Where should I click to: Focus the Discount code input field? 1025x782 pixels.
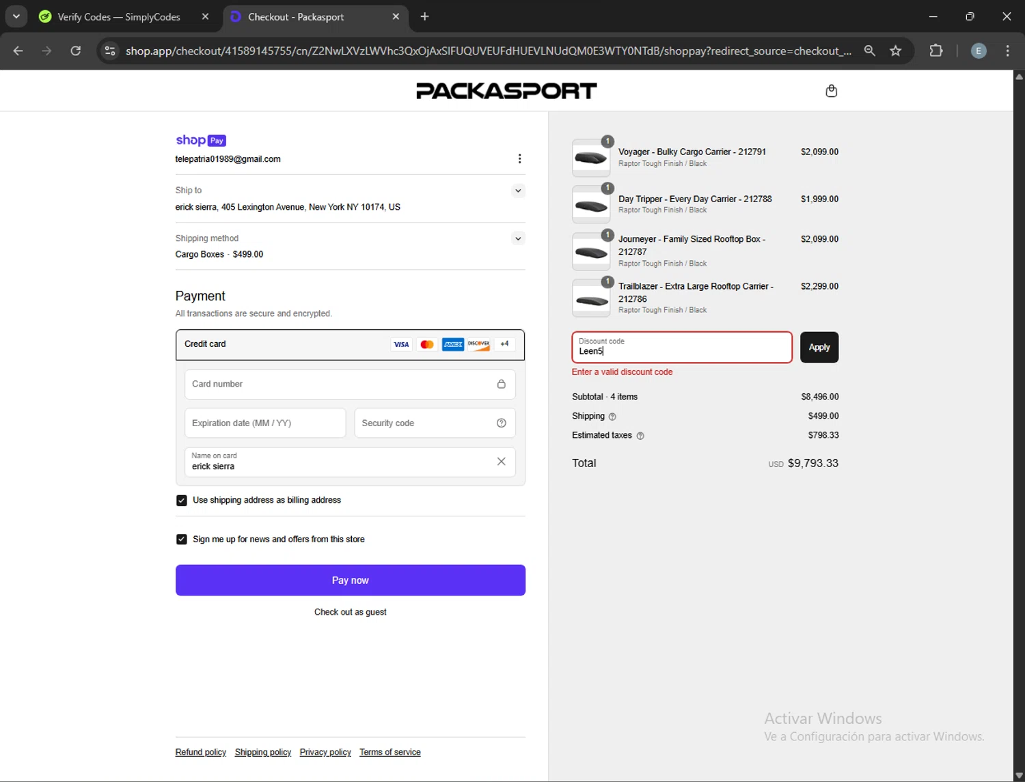(x=682, y=347)
